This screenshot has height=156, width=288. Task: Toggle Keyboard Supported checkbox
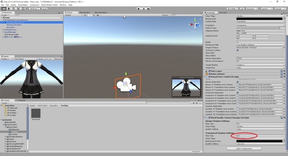click(237, 93)
